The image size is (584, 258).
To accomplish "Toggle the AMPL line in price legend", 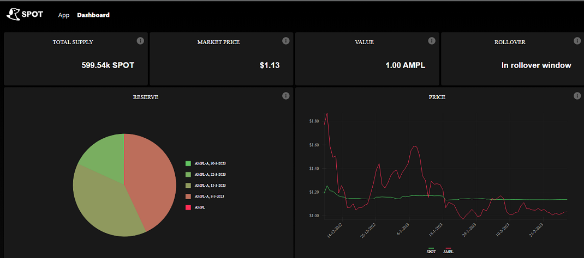I will click(448, 251).
